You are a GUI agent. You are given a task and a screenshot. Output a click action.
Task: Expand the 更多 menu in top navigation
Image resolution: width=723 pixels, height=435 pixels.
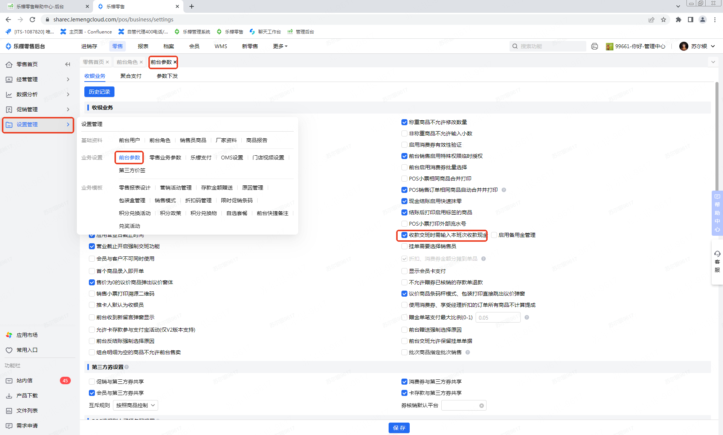pos(280,46)
